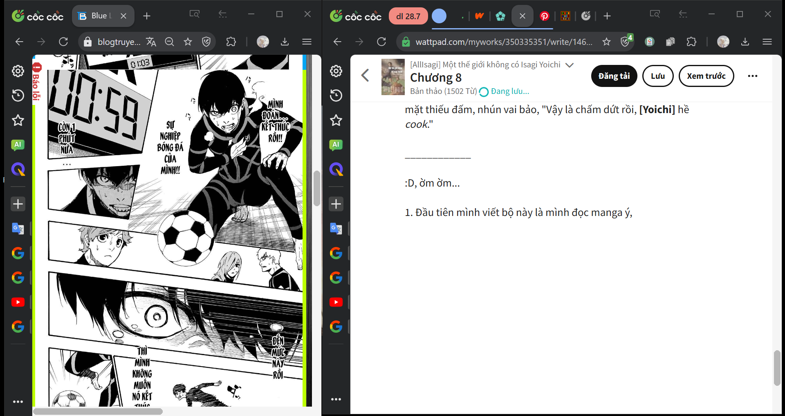Click Lưu save button
The height and width of the screenshot is (416, 785).
click(658, 76)
